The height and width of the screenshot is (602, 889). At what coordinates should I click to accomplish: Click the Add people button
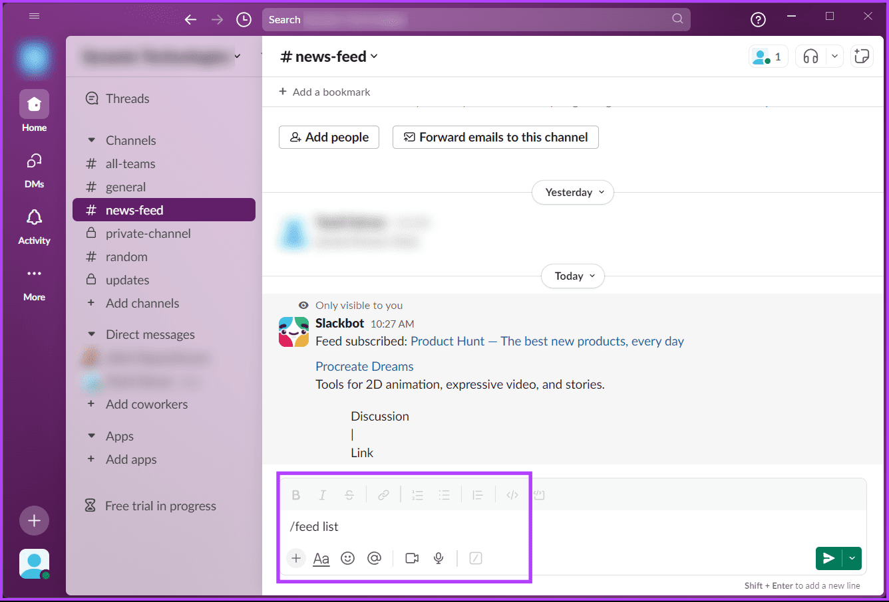329,138
